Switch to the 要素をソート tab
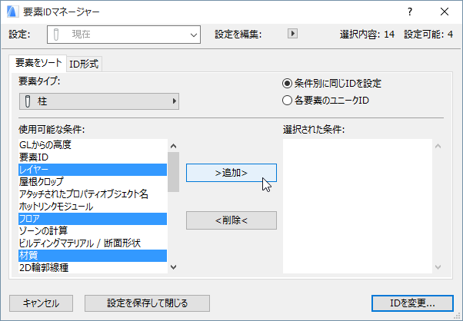 (38, 64)
